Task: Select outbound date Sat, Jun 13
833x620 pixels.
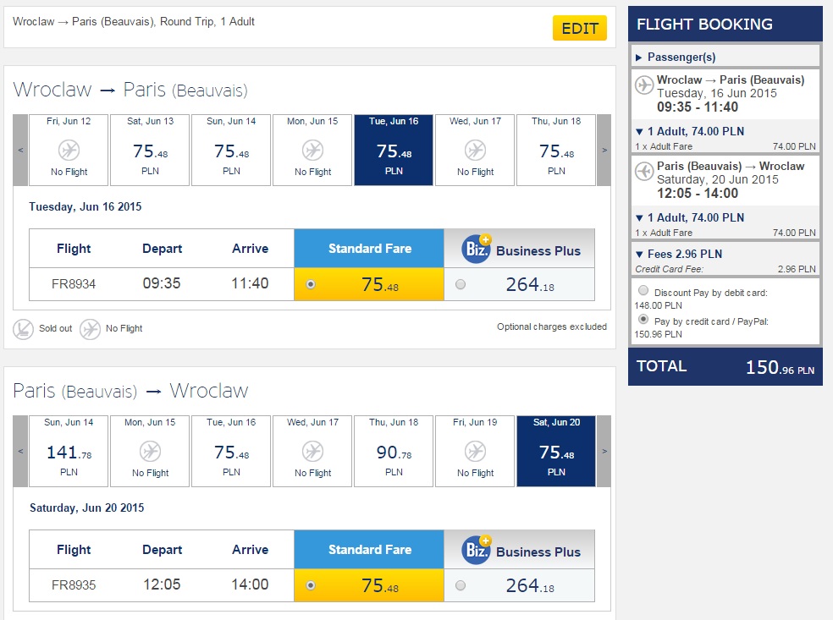Action: click(x=151, y=151)
